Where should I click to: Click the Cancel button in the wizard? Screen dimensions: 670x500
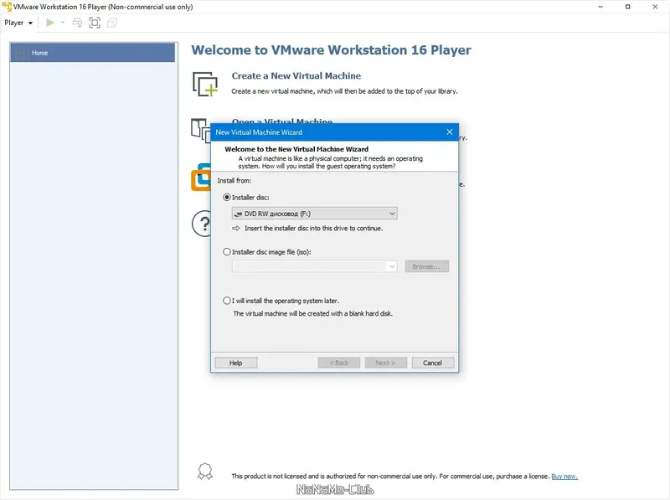tap(432, 363)
